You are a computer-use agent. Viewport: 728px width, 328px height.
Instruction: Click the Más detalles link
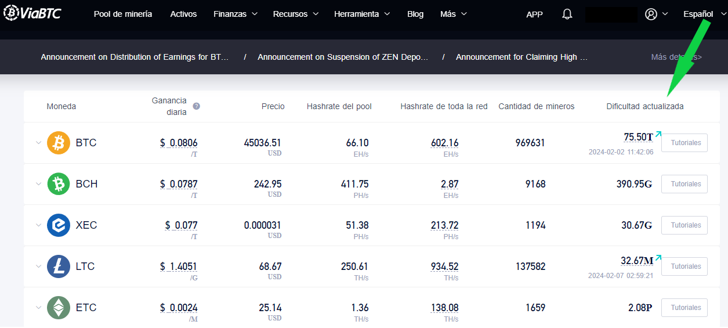(x=676, y=57)
